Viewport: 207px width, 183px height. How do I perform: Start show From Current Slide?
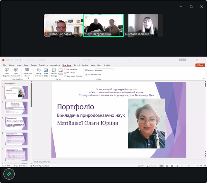point(16,72)
